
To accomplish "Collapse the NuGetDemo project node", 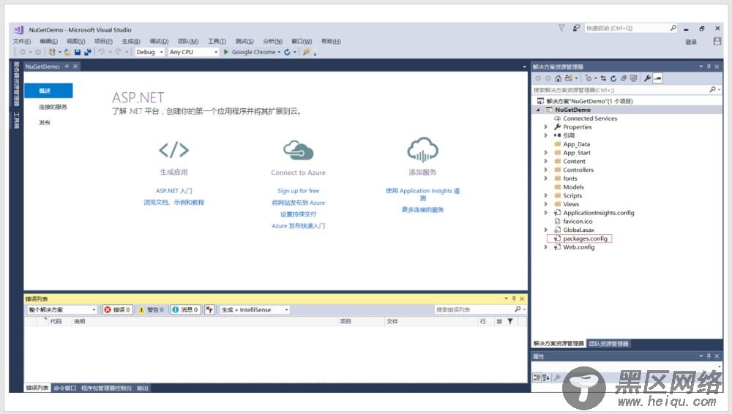I will 538,110.
